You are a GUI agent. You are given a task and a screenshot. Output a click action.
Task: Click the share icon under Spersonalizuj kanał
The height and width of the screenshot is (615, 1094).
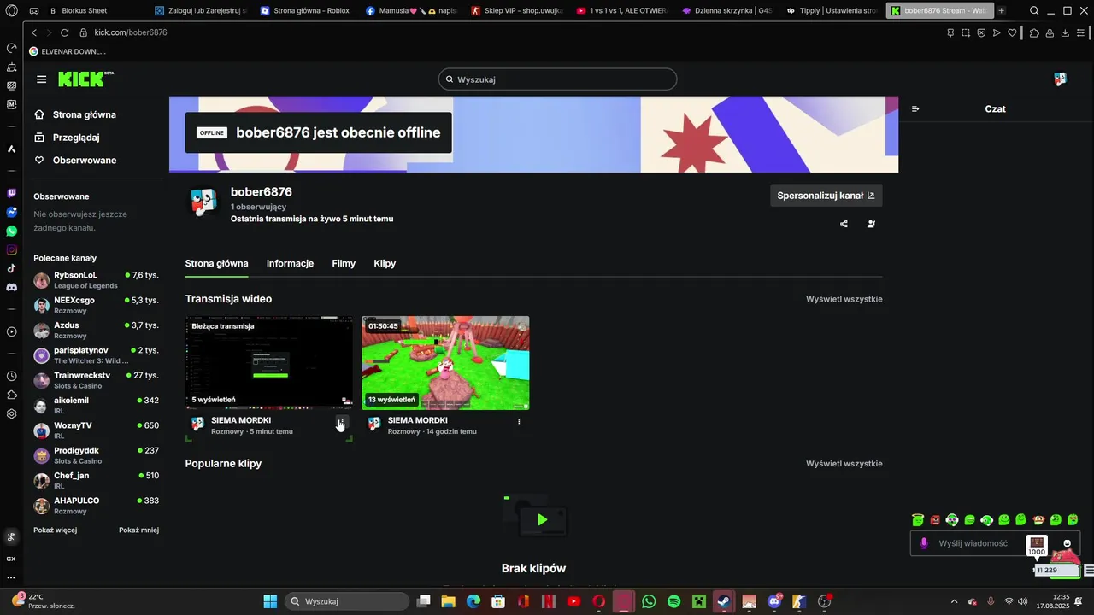click(844, 224)
